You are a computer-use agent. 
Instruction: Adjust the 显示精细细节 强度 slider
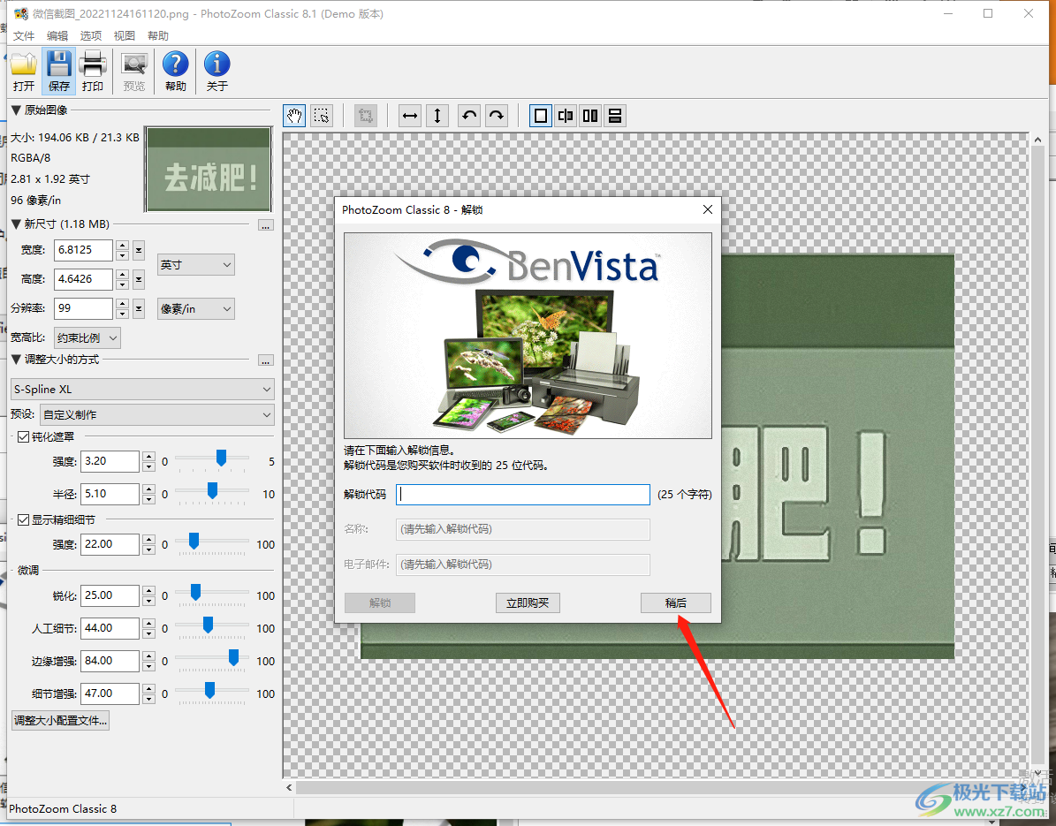click(194, 542)
